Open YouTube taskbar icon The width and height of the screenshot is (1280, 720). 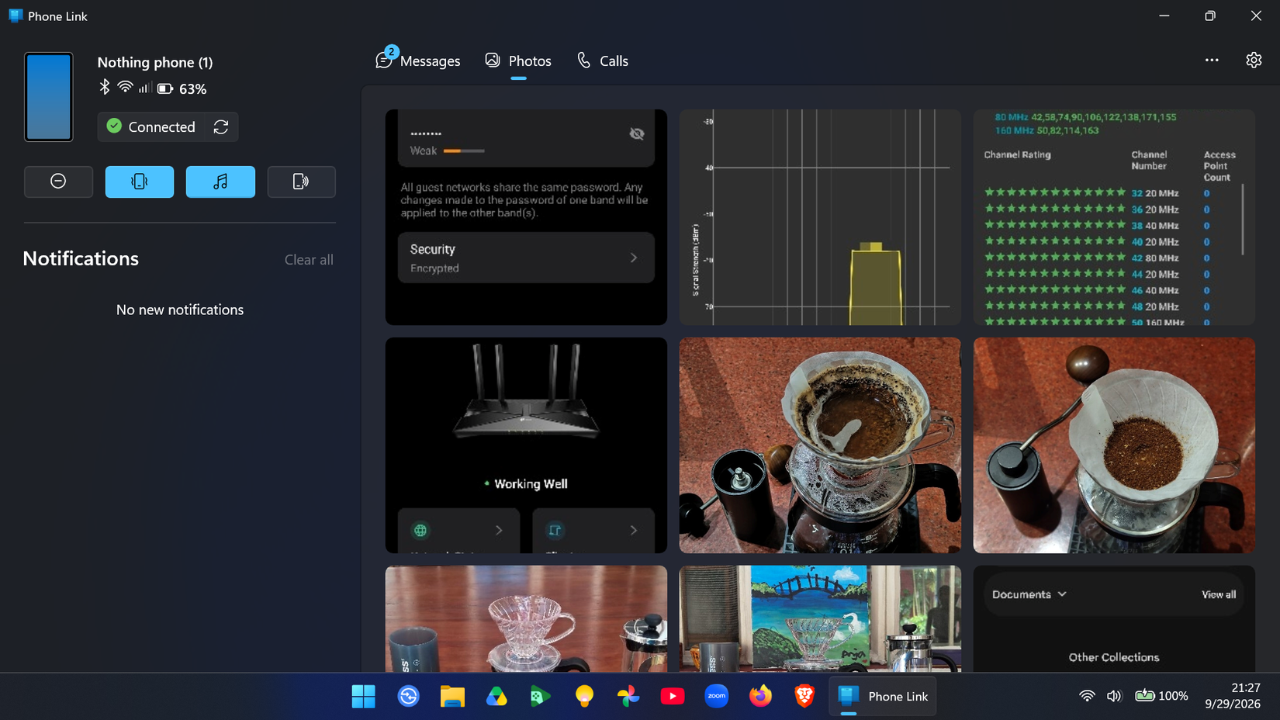[x=673, y=696]
